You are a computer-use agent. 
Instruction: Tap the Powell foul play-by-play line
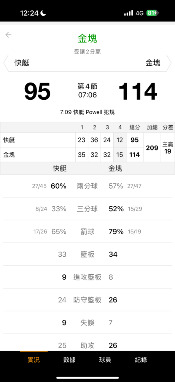coord(87,112)
